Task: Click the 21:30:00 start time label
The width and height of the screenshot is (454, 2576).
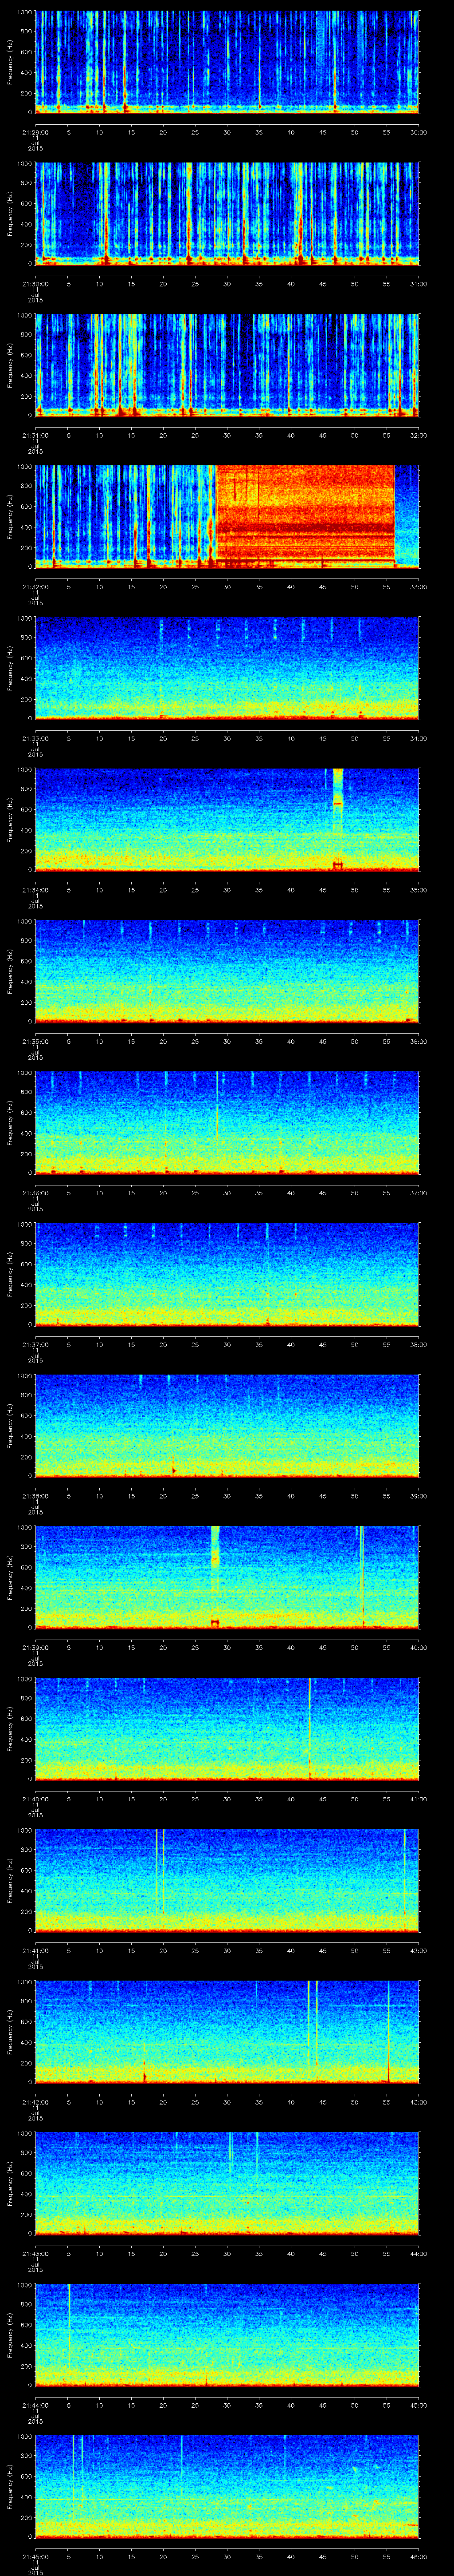Action: (x=35, y=284)
